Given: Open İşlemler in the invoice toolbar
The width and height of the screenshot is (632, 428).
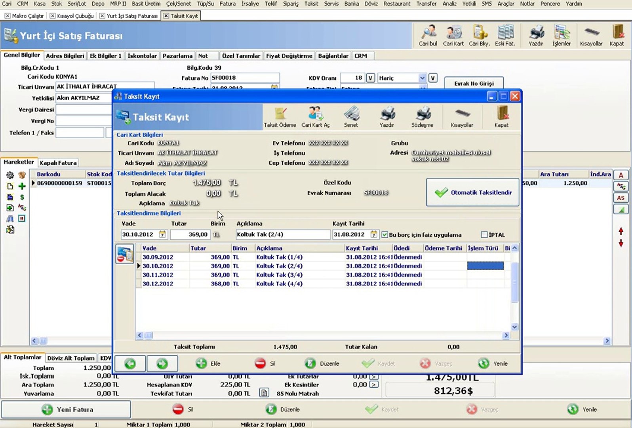Looking at the screenshot, I should tap(562, 35).
